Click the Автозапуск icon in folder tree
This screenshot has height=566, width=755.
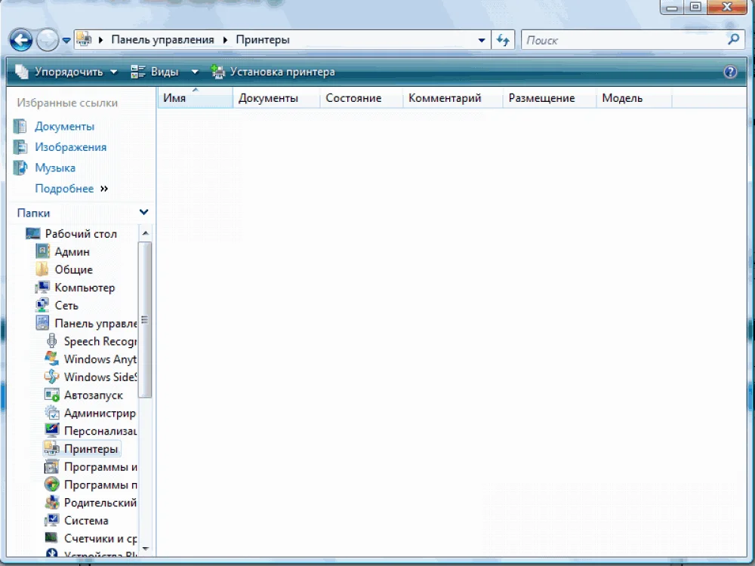tap(52, 395)
